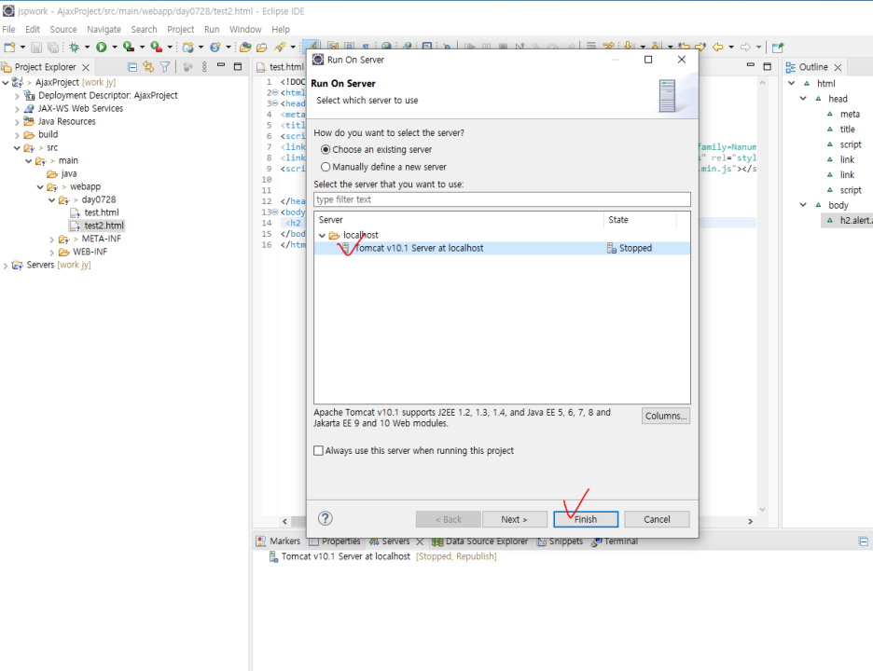Click the Forward navigation arrow icon

pos(745,48)
